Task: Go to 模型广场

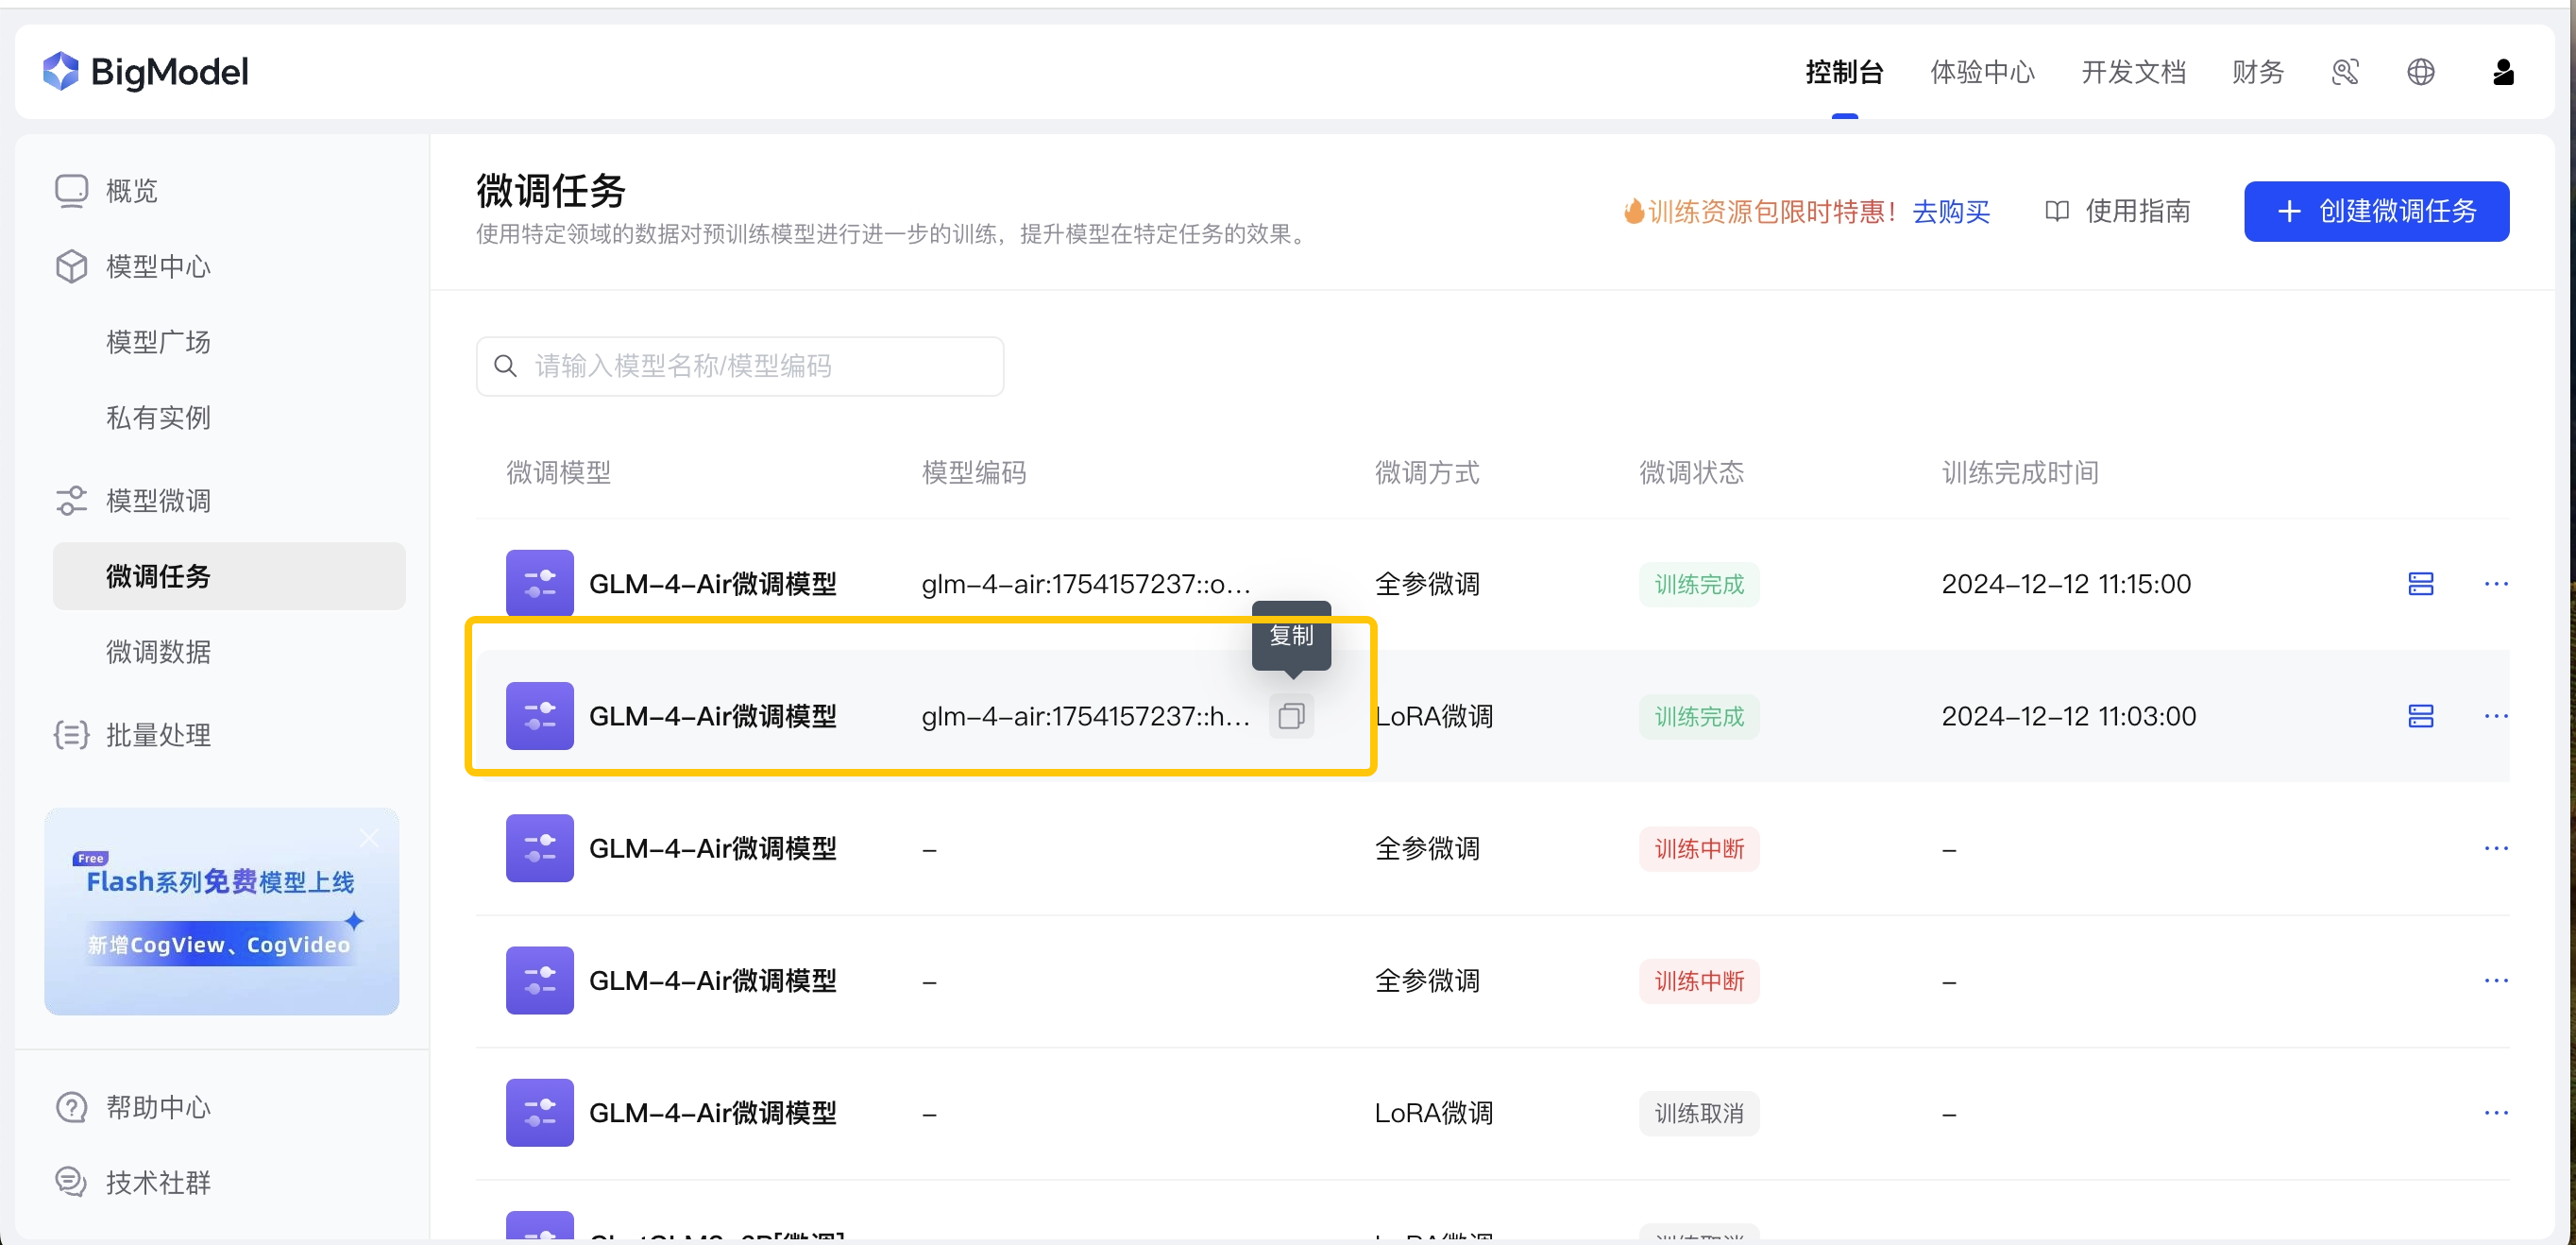Action: pyautogui.click(x=158, y=342)
